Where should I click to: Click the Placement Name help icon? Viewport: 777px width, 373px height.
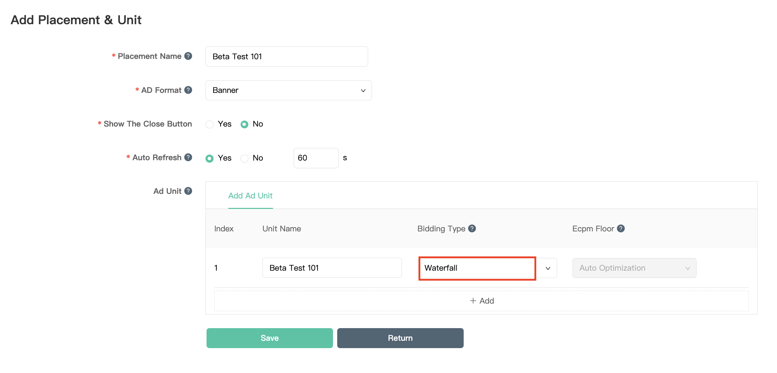pos(188,56)
